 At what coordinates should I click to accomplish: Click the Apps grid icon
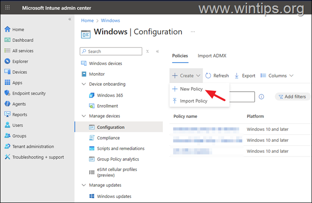7,83
